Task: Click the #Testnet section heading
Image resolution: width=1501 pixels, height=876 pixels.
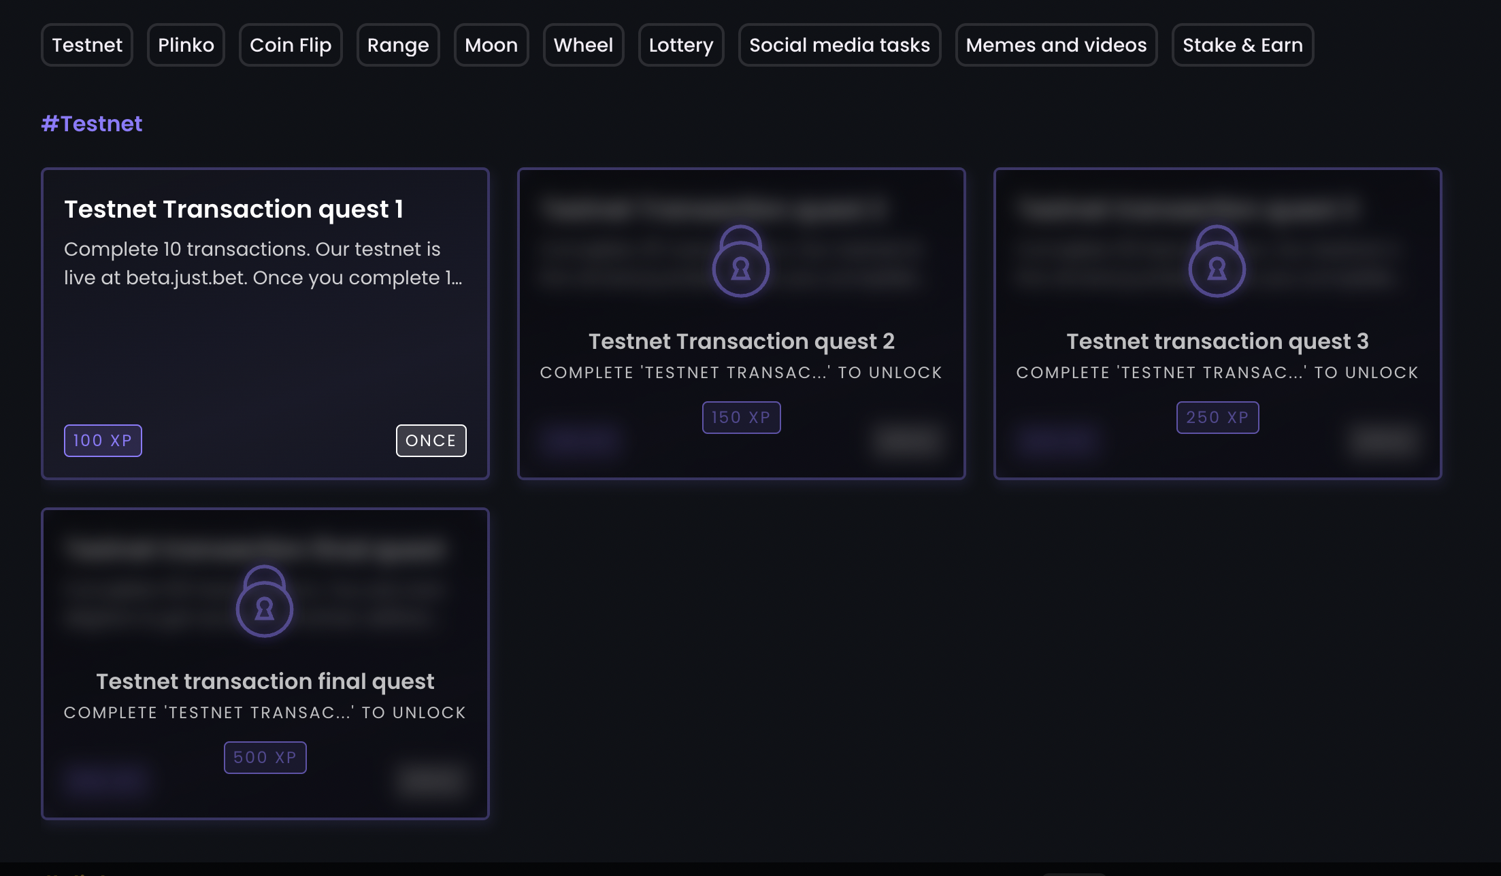Action: [92, 124]
